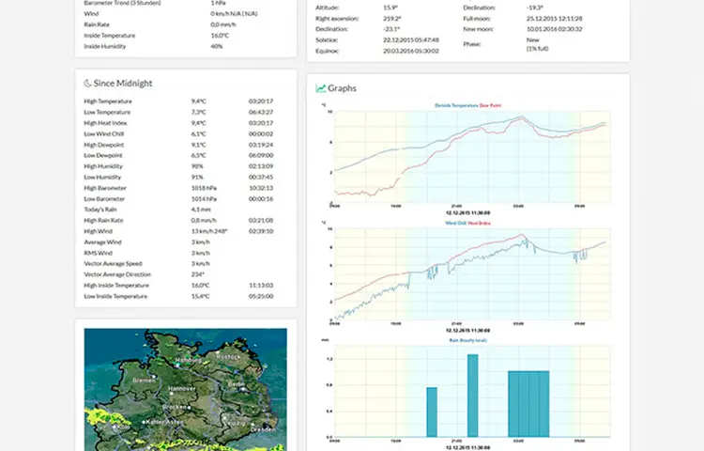Select the 'Equinox:' label
Screen dimensions: 704x451
[327, 51]
